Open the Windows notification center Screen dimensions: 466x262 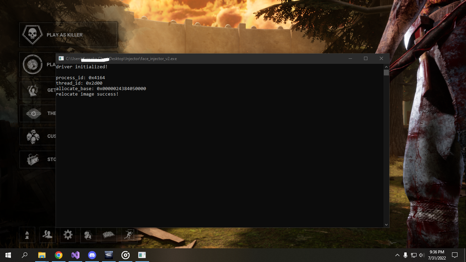pyautogui.click(x=455, y=255)
